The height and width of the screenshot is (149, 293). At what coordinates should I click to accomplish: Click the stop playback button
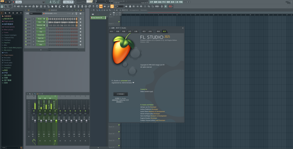pos(9,2)
